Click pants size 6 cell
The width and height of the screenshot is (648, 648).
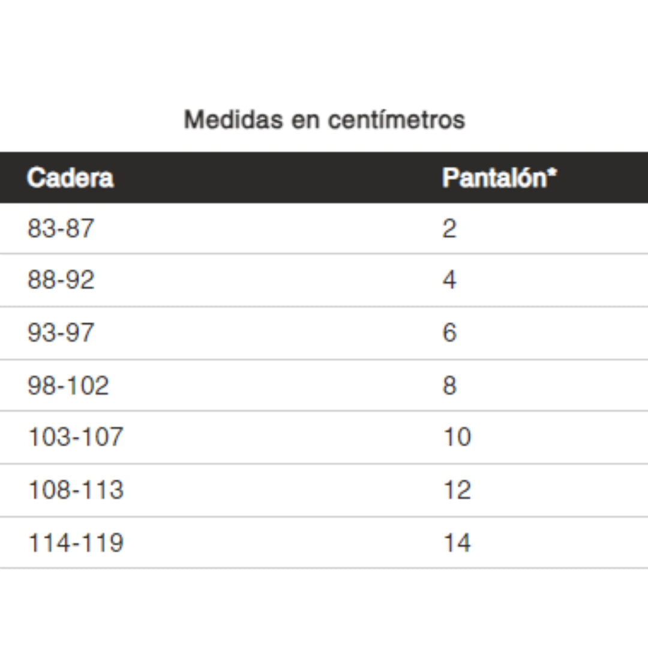(449, 332)
